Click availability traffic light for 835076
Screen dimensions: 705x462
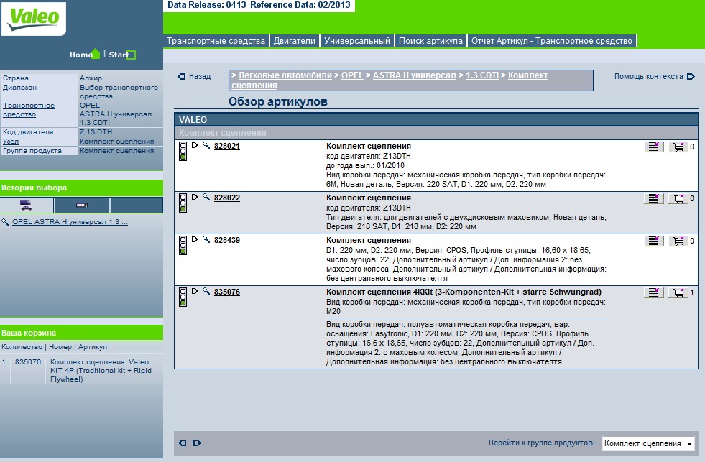pyautogui.click(x=183, y=297)
